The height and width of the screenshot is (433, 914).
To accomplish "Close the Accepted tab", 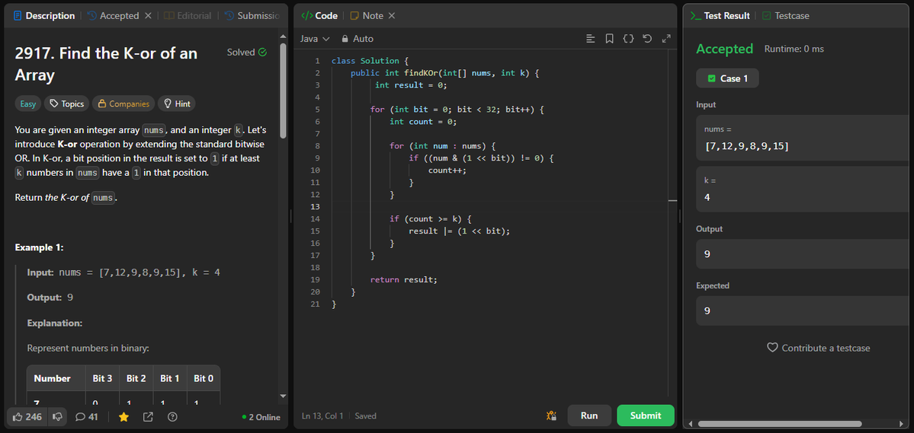I will [148, 16].
